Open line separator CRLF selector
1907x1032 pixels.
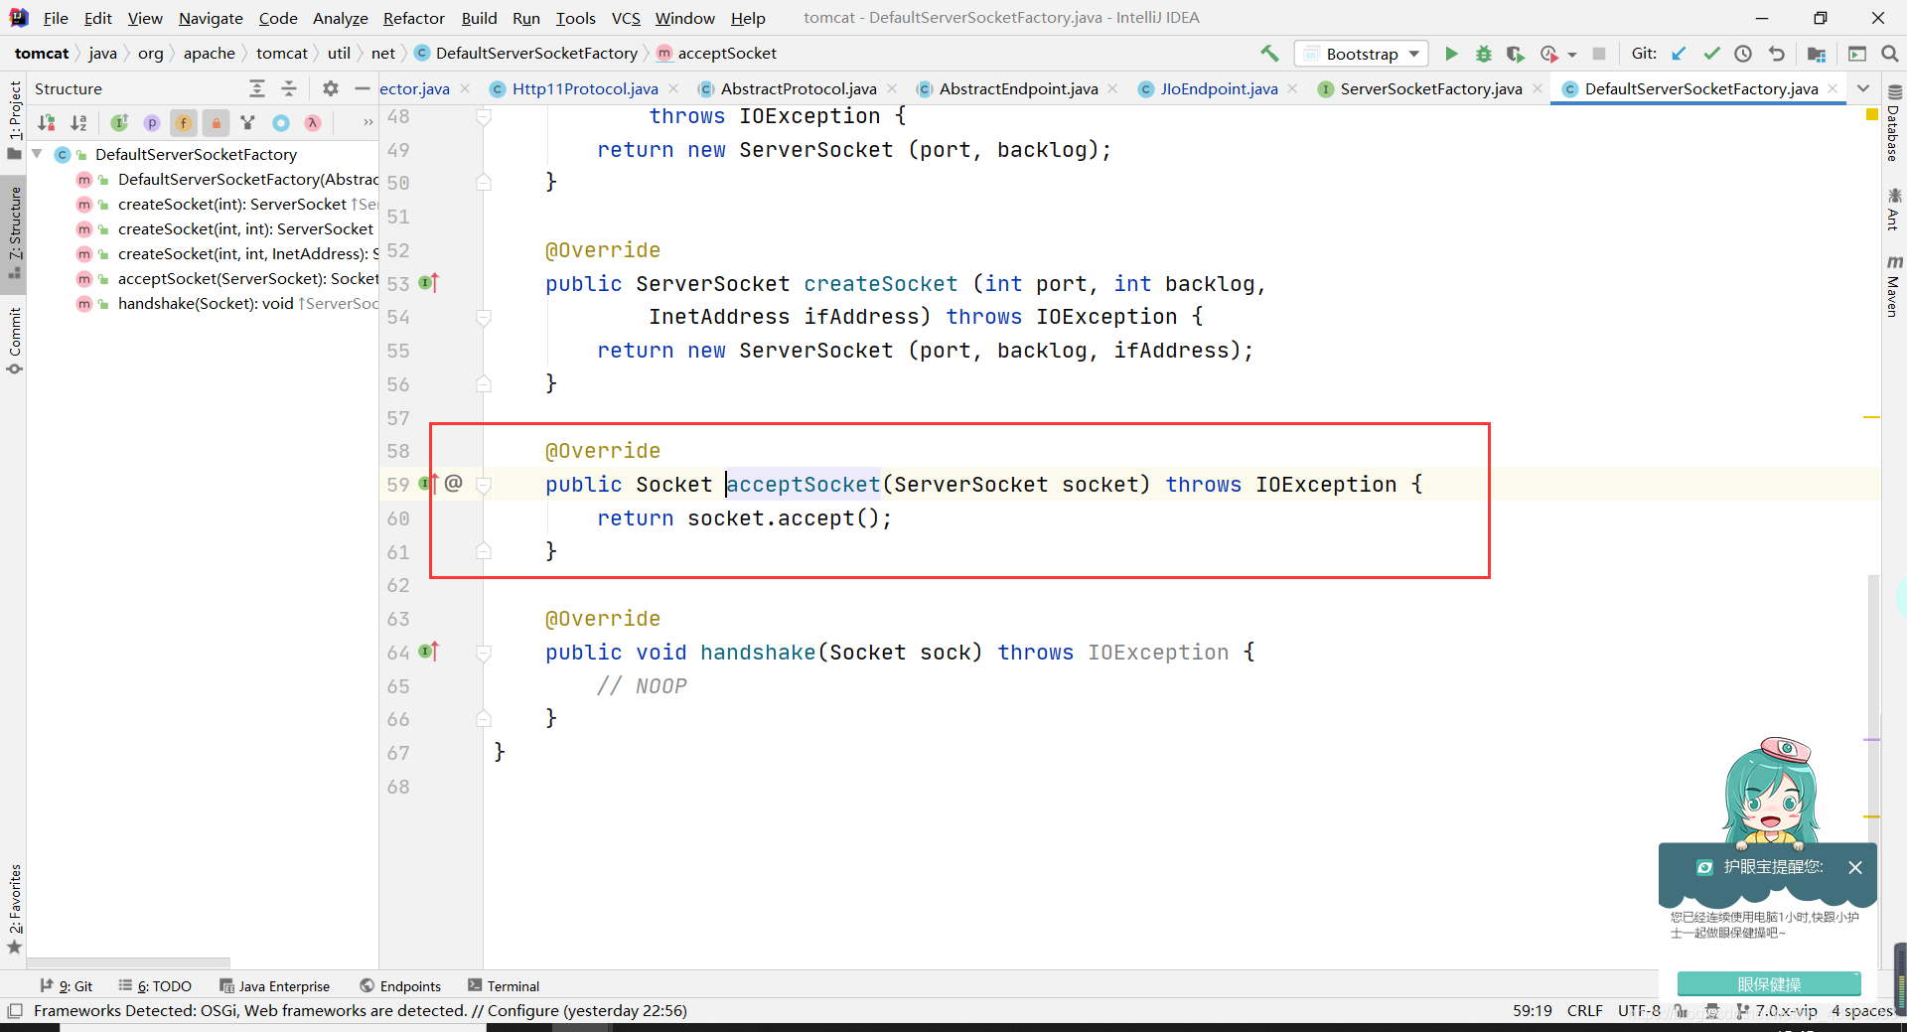(x=1584, y=1010)
